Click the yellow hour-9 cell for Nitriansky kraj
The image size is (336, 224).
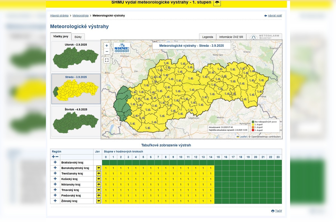click(173, 185)
